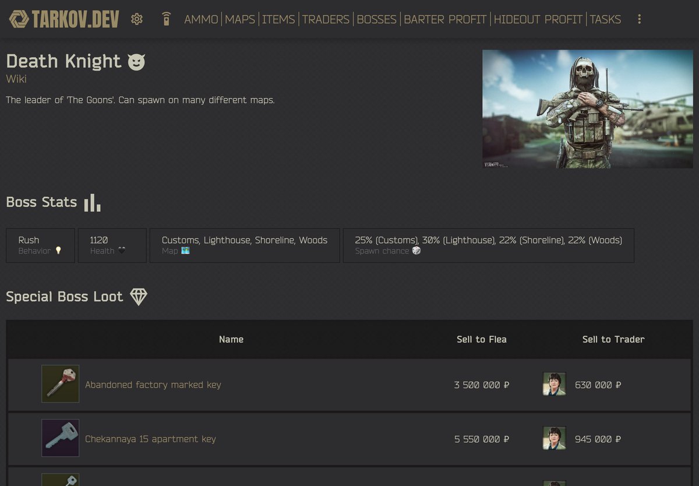Viewport: 699px width, 486px height.
Task: Open the Abandoned factory marked key page
Action: [x=153, y=385]
